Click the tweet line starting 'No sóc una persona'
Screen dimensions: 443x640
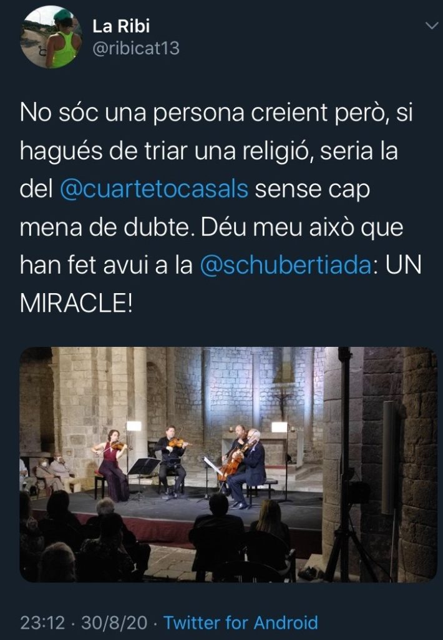pyautogui.click(x=217, y=112)
